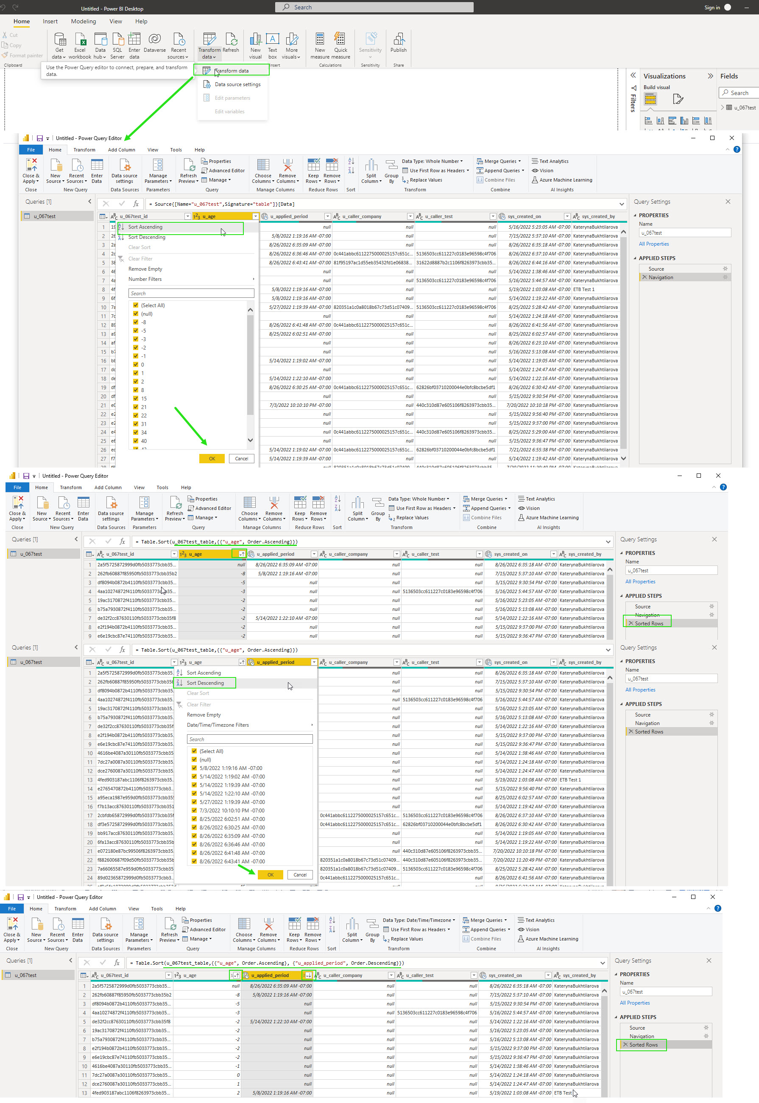Click Remove Columns in topmost Power Query Editor

pyautogui.click(x=288, y=171)
